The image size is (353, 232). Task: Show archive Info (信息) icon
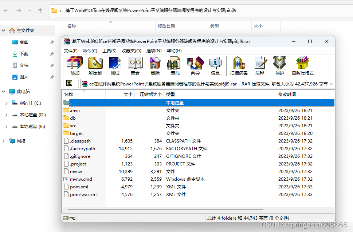(215, 66)
